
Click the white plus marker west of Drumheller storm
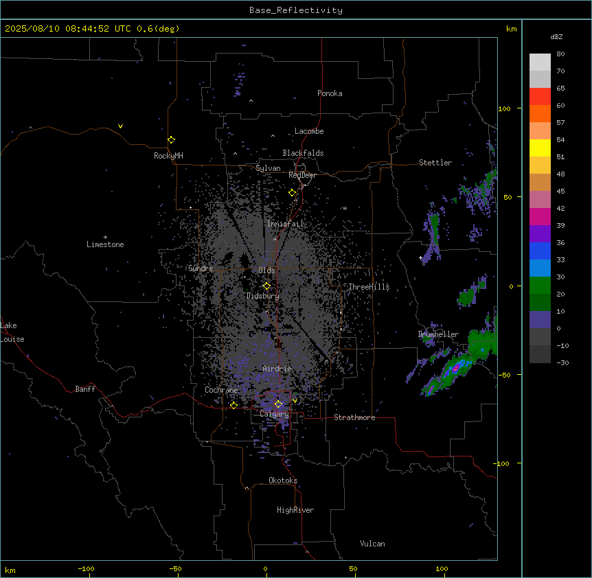click(x=420, y=257)
